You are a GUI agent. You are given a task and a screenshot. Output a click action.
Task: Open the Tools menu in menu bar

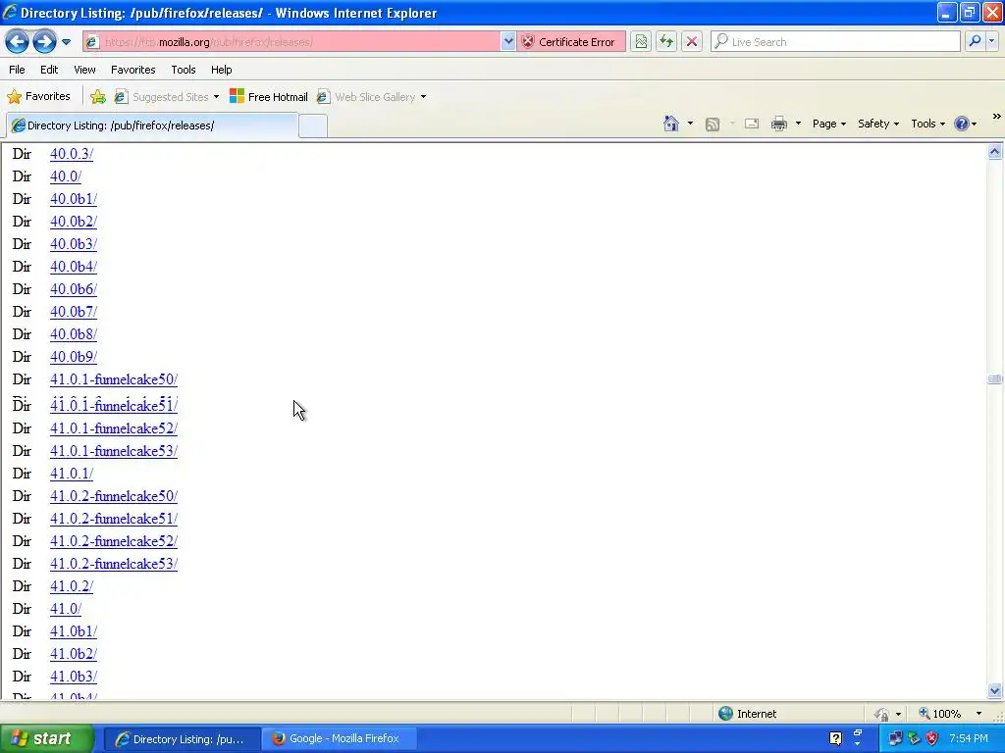[184, 70]
